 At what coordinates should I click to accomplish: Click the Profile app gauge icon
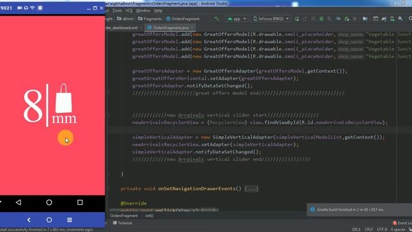[x=338, y=19]
